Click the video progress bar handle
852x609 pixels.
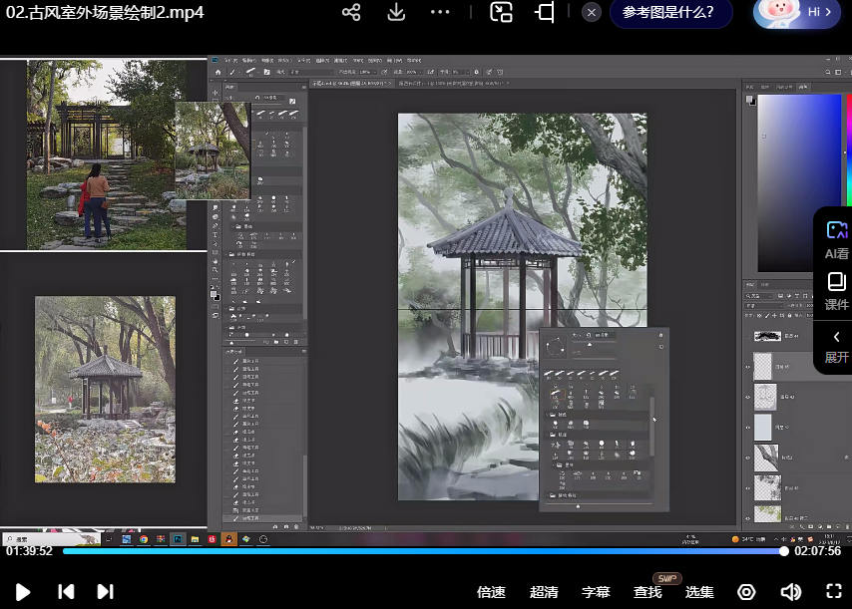coord(784,551)
